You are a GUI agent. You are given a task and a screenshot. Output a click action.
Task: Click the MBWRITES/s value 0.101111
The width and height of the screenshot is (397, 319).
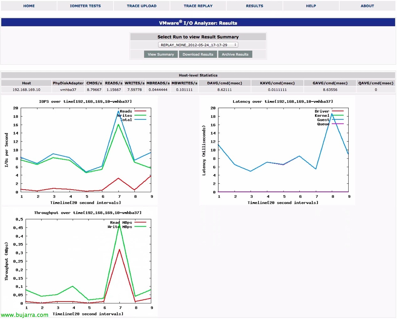(x=184, y=90)
